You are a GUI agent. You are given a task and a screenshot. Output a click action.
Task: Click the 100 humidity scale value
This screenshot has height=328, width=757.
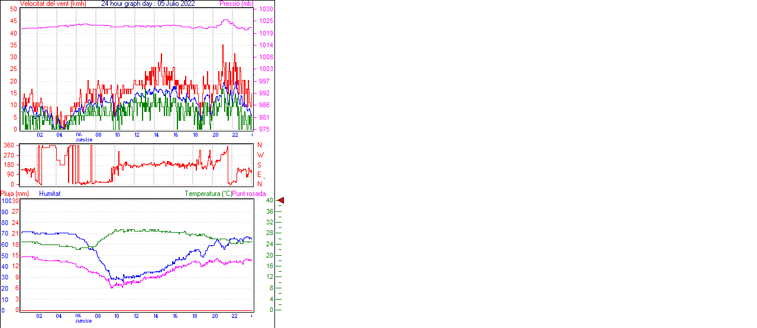[5, 201]
